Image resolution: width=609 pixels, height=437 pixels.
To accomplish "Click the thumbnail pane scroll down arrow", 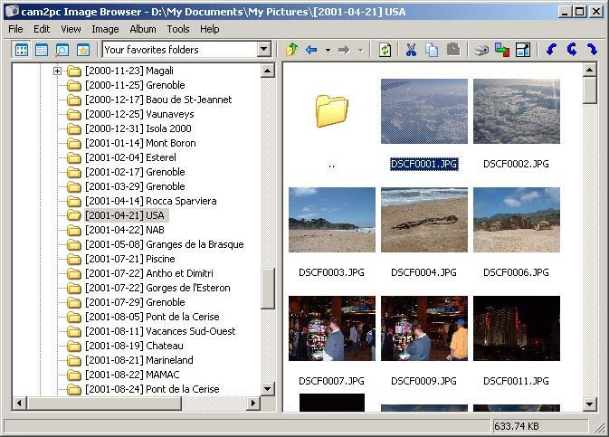I will coord(590,404).
